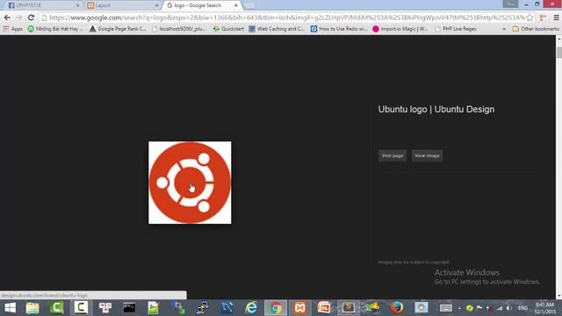This screenshot has height=316, width=562.
Task: Open the How to Use Redis bookmark
Action: [x=339, y=29]
